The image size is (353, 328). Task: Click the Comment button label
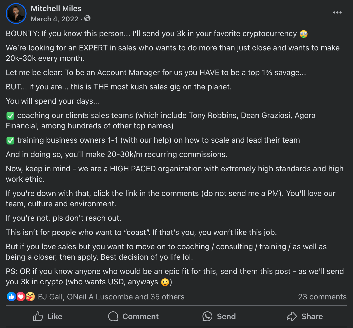click(x=140, y=317)
